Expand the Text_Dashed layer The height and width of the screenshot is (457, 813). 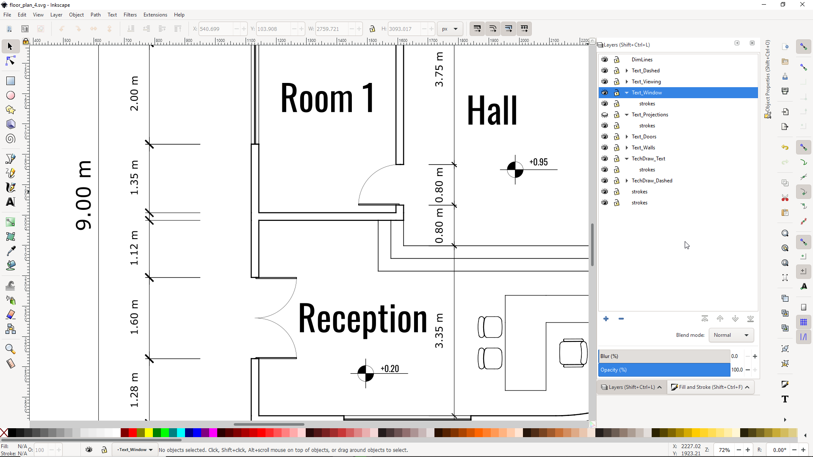(x=627, y=71)
